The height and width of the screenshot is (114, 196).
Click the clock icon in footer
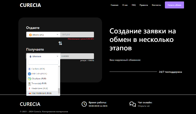pyautogui.click(x=84, y=104)
